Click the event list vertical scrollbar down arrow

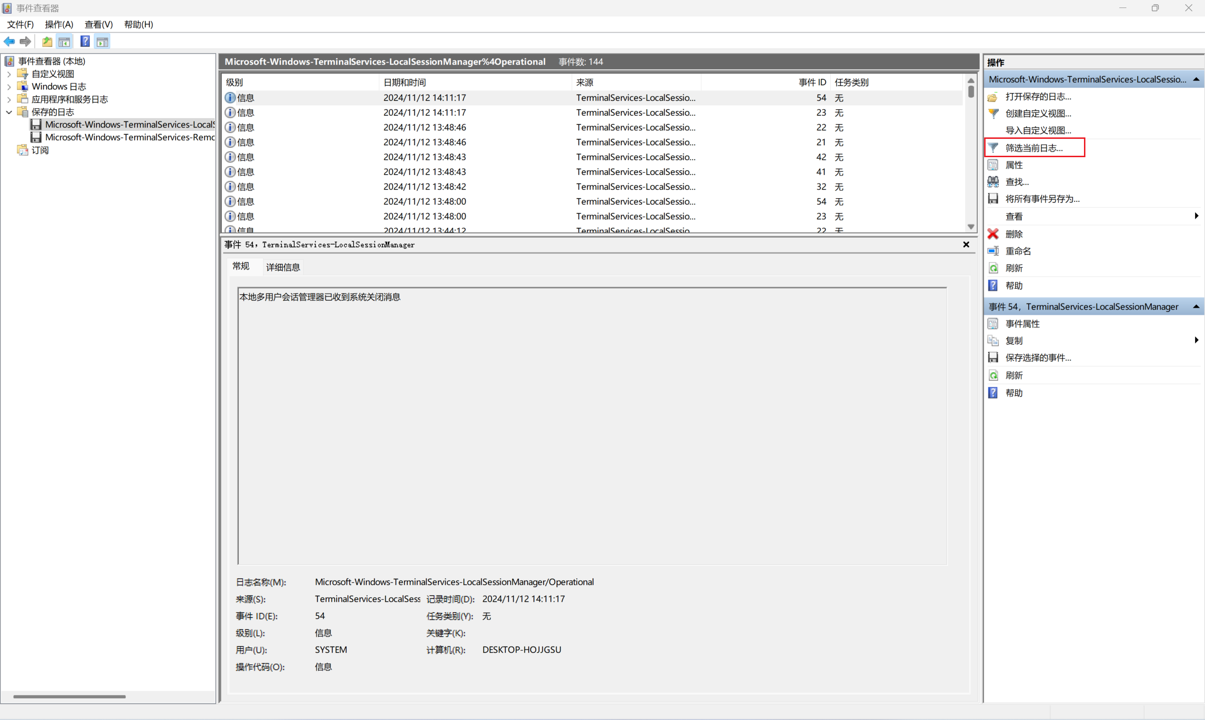pyautogui.click(x=971, y=226)
